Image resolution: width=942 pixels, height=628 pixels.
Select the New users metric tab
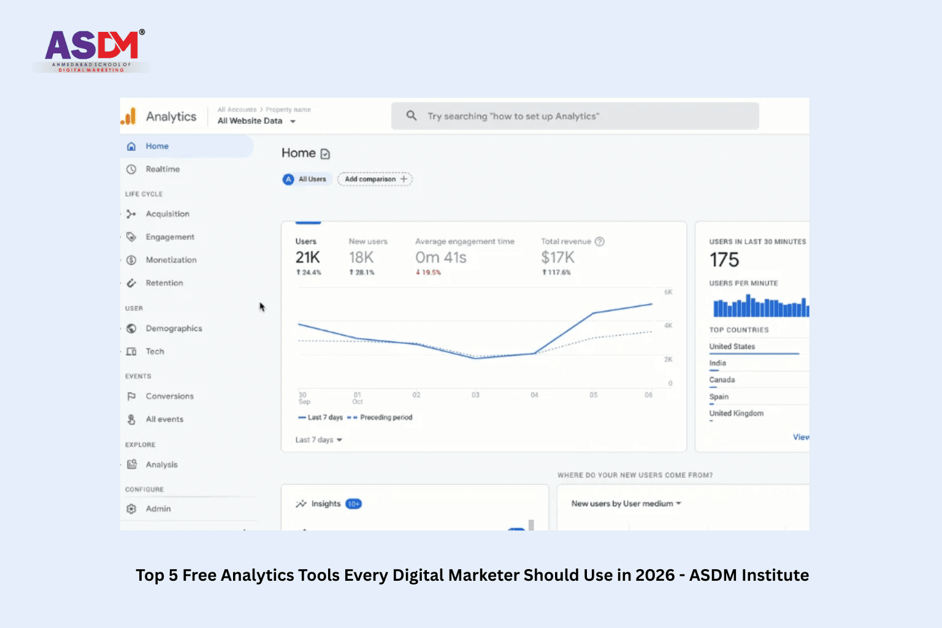pyautogui.click(x=368, y=256)
